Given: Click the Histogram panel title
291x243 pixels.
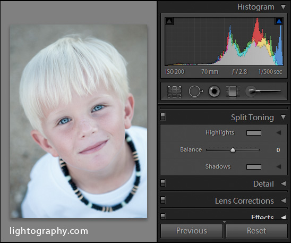Looking at the screenshot, I should (256, 7).
